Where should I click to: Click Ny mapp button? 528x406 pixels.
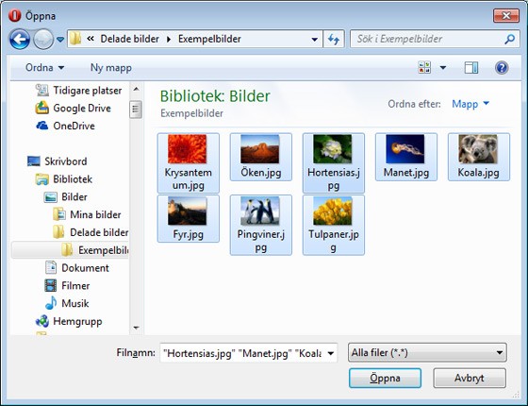pyautogui.click(x=111, y=67)
